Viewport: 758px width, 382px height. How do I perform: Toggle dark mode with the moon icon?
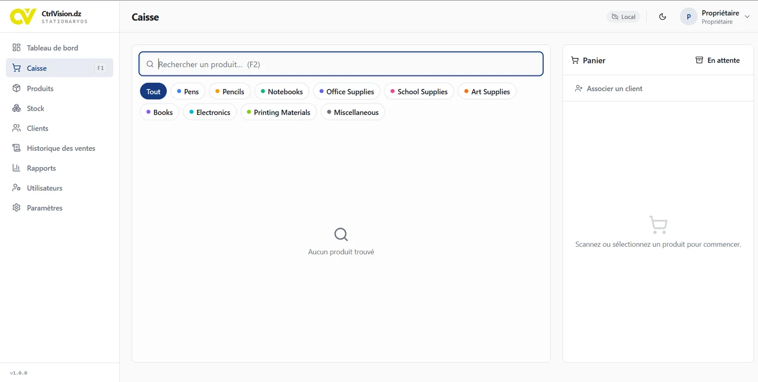[663, 17]
